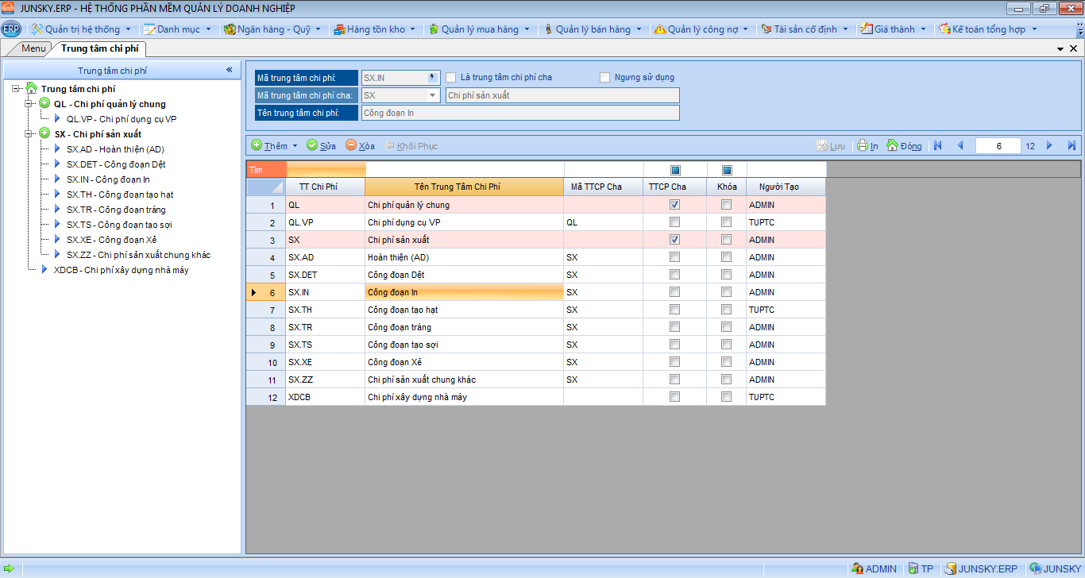Go to next record arrow
1085x578 pixels.
(x=1049, y=146)
